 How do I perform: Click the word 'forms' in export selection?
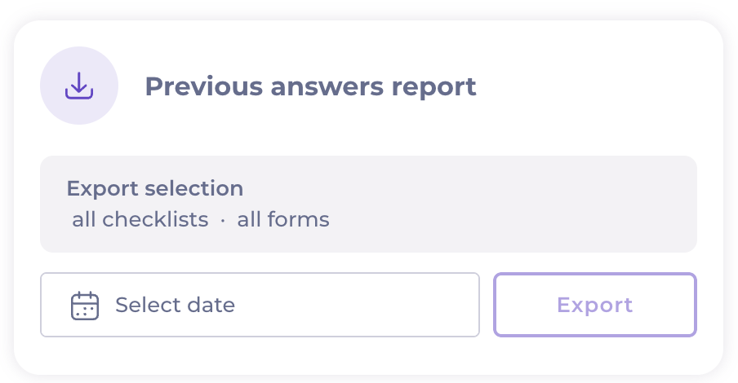point(300,220)
